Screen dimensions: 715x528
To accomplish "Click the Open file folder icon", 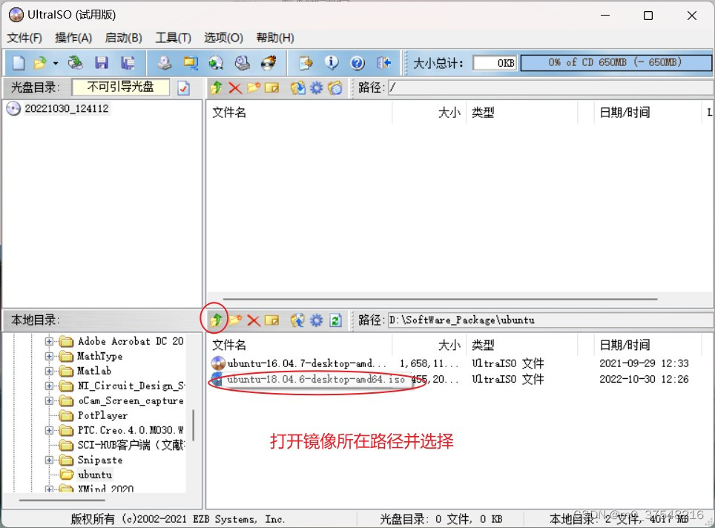I will (x=41, y=63).
